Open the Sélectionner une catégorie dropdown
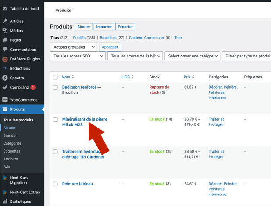 pos(193,56)
